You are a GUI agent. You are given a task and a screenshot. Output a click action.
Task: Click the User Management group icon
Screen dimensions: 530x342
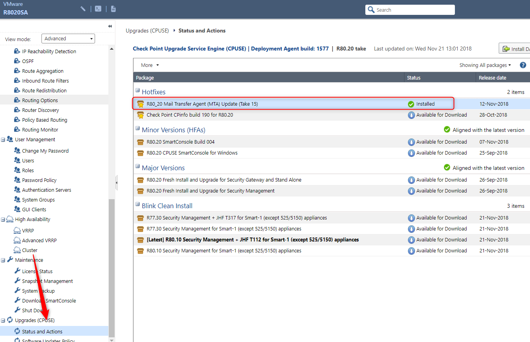(10, 139)
